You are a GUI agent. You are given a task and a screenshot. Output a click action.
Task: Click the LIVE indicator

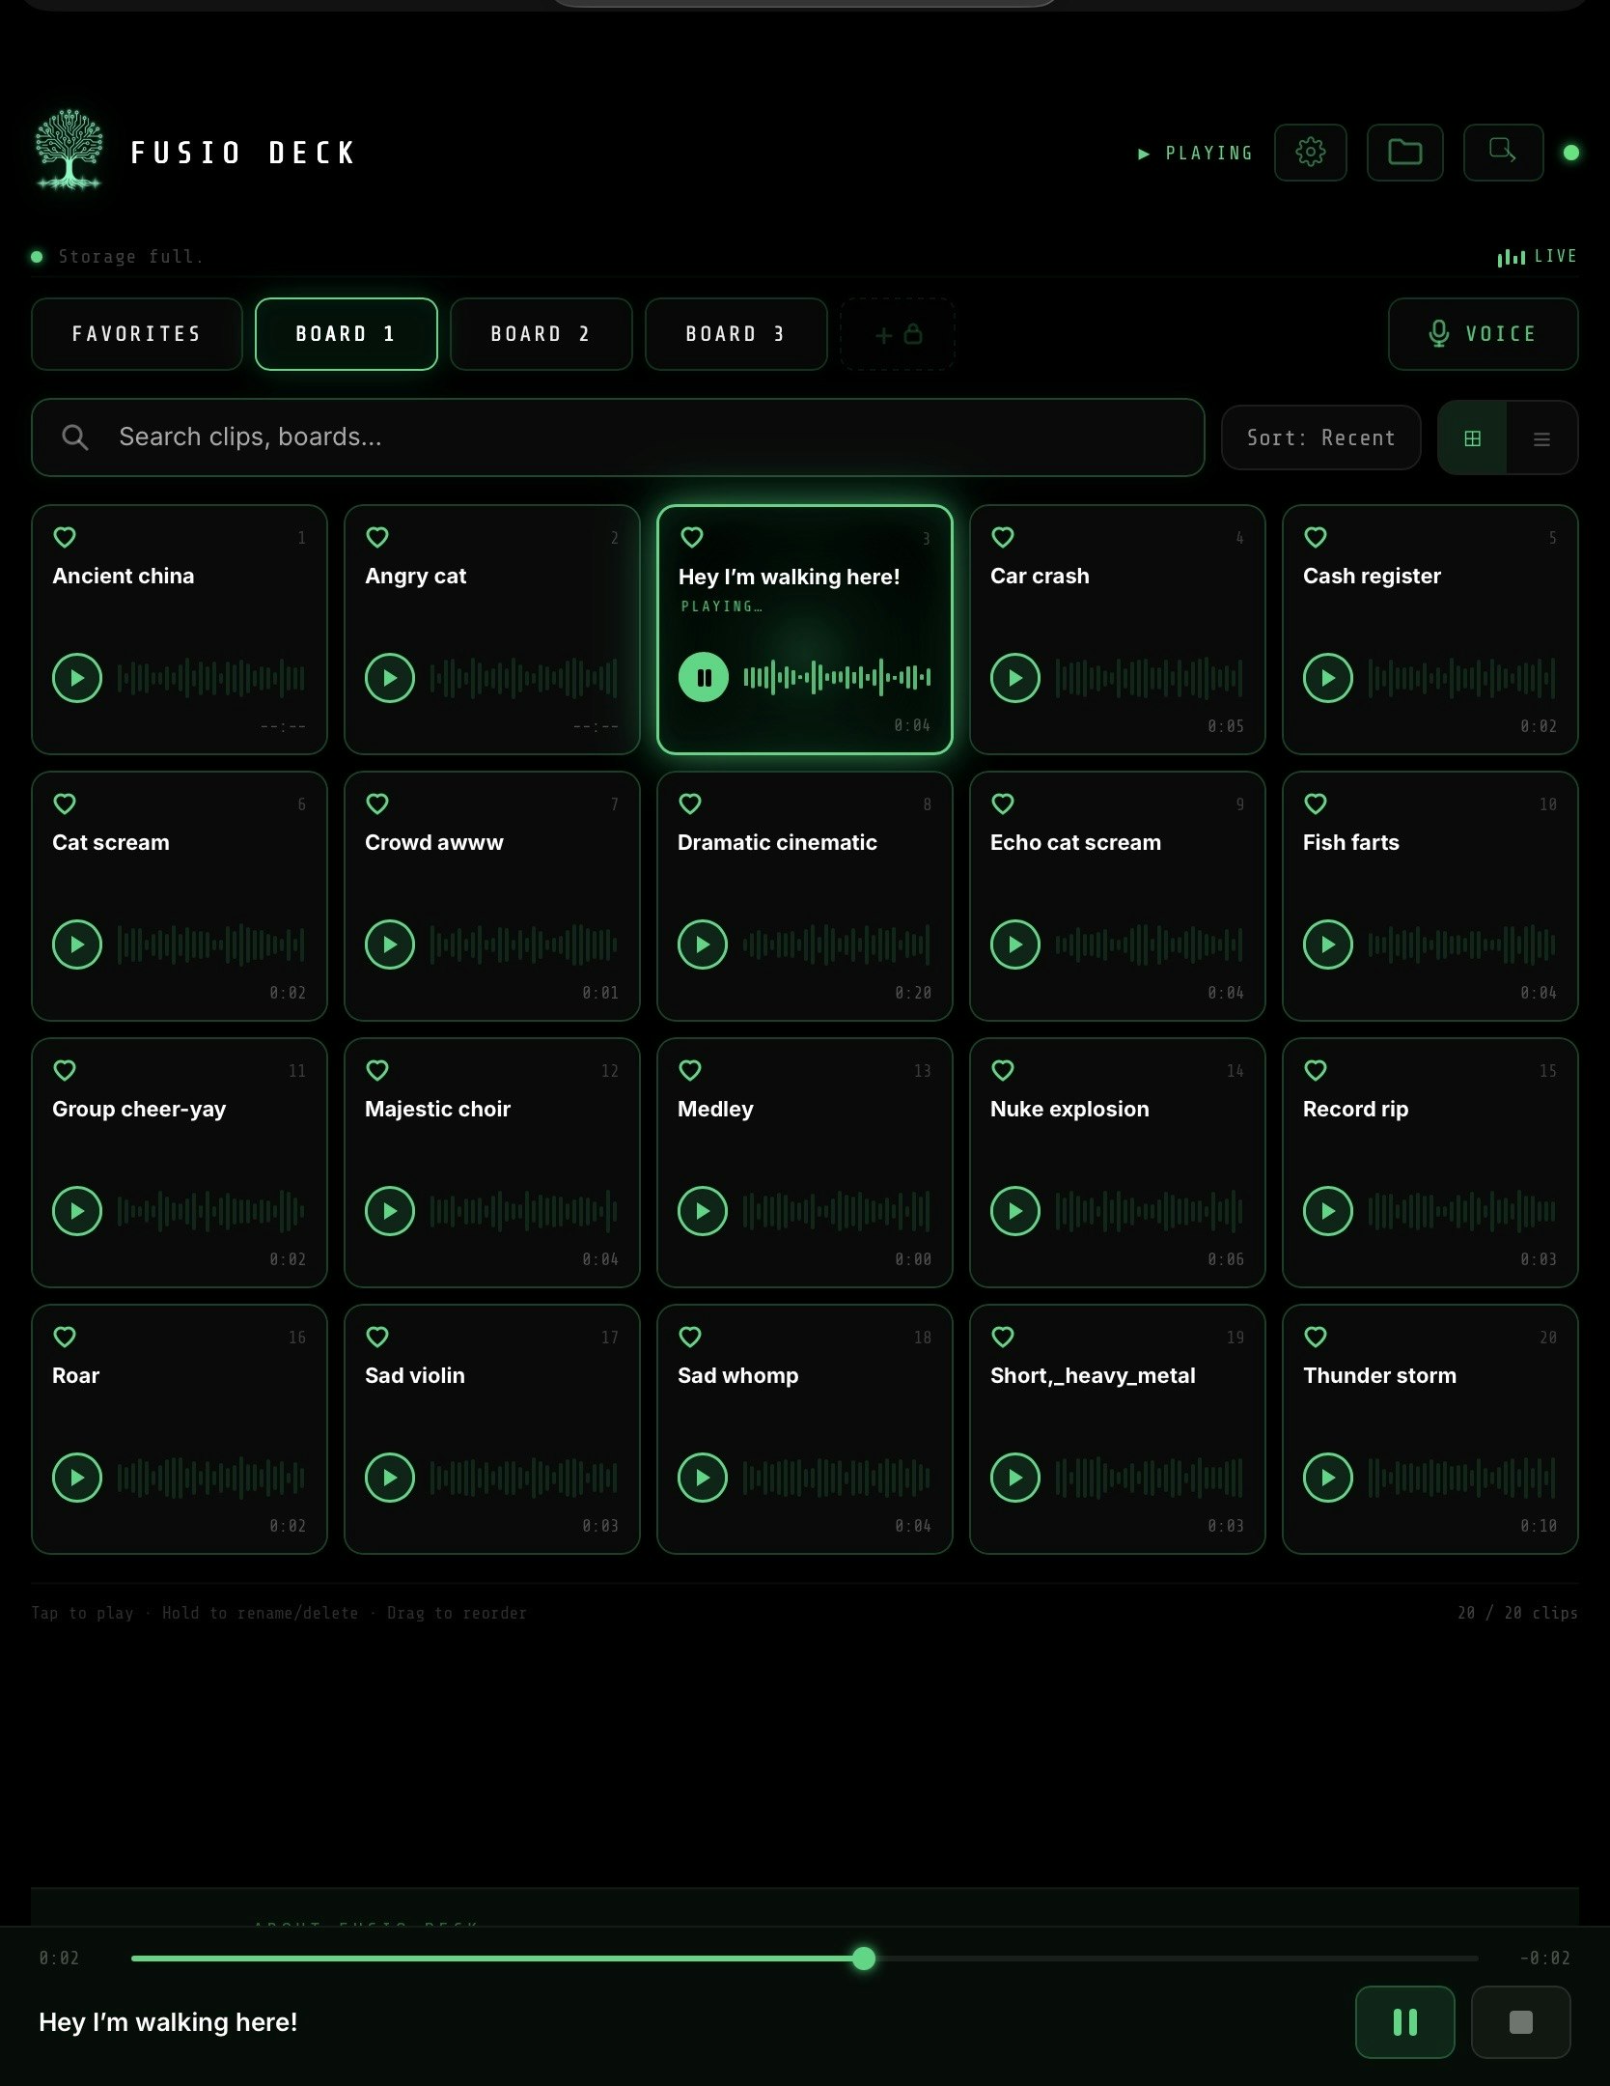1538,256
